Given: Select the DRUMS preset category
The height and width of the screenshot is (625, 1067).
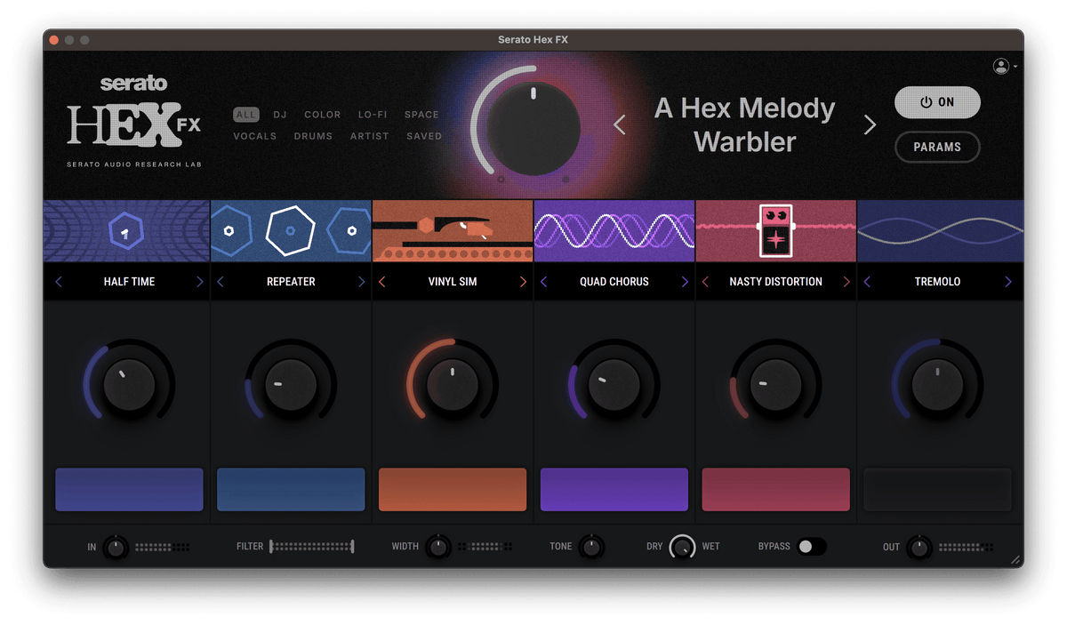Looking at the screenshot, I should click(313, 136).
